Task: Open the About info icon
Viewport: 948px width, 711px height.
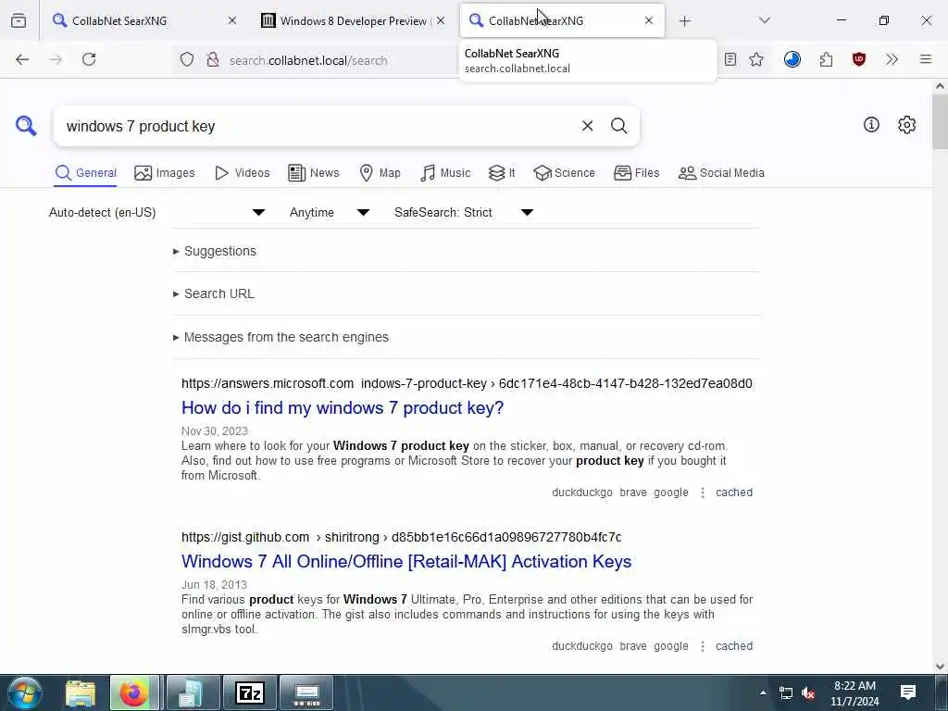Action: [871, 125]
